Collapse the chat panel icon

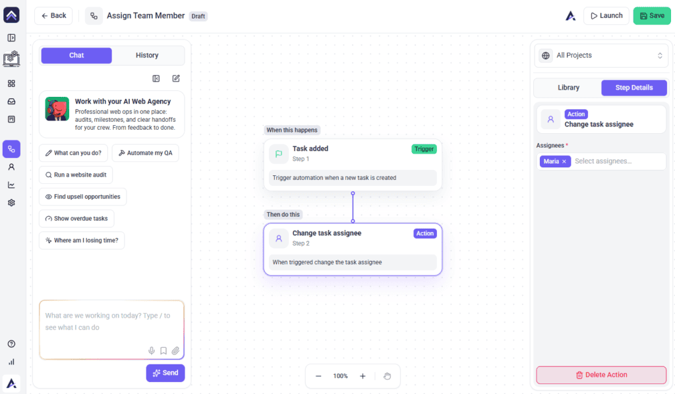coord(156,78)
